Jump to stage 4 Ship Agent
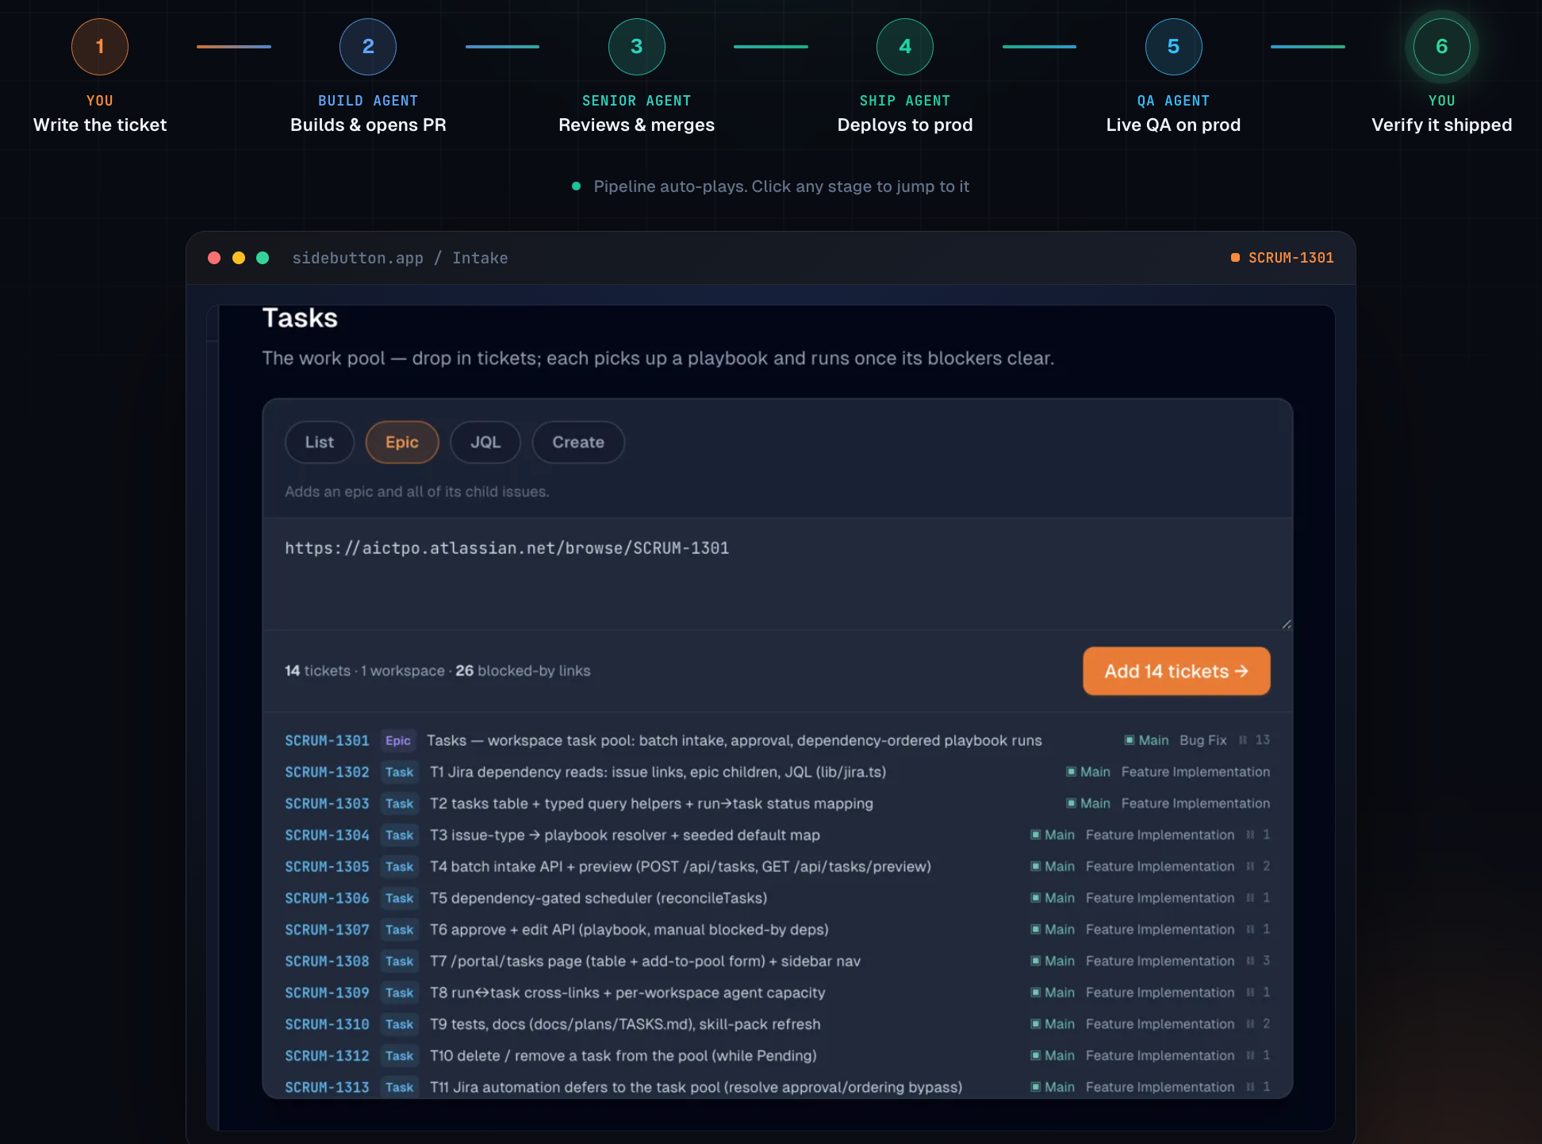 click(905, 47)
